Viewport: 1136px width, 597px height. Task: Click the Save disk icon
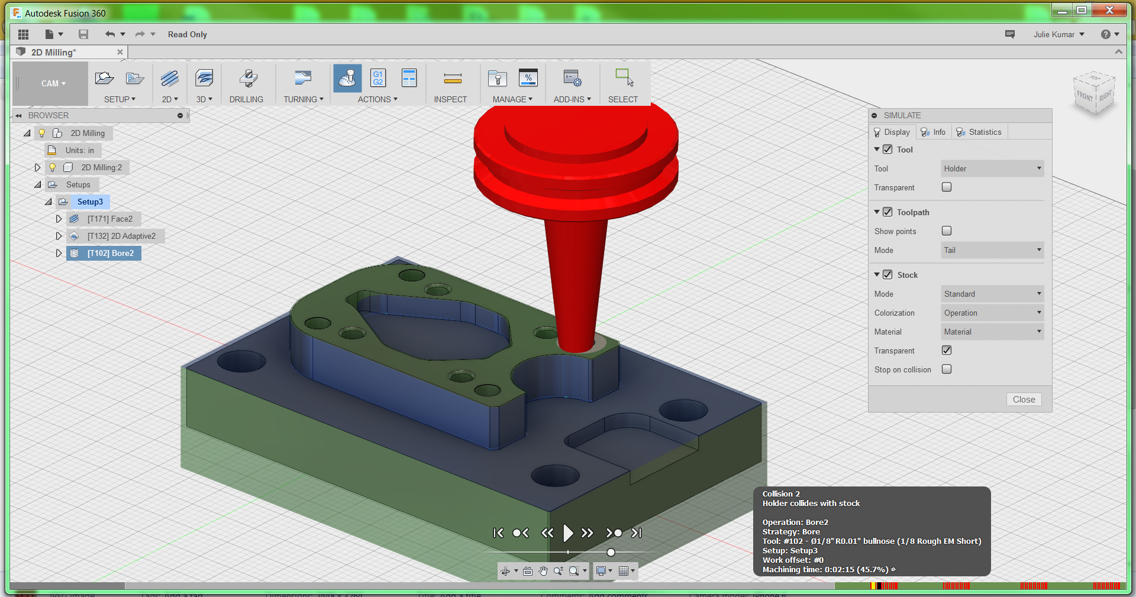[83, 34]
